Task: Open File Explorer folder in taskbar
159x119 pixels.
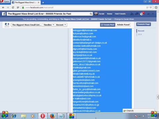Action: point(24,116)
